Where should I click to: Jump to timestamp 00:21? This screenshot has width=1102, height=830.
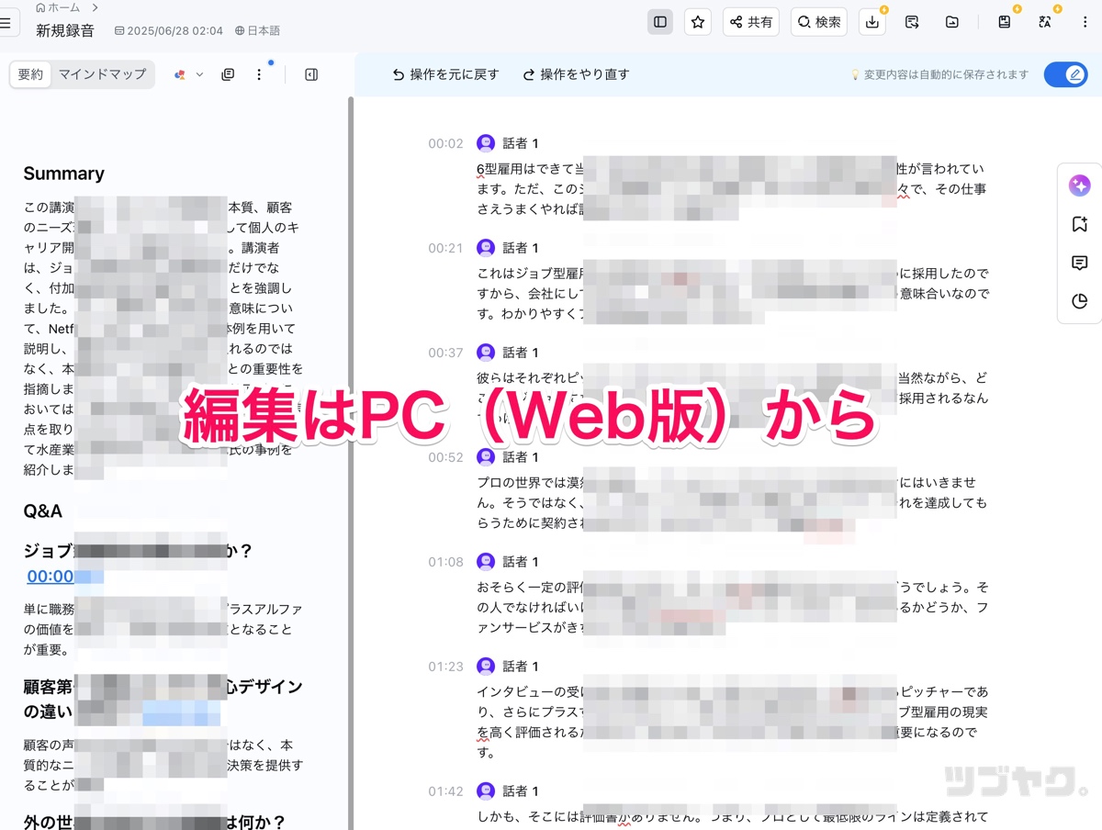(x=445, y=248)
